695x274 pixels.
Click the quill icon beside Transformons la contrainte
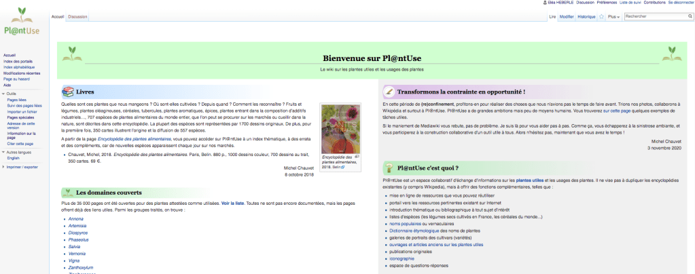389,91
